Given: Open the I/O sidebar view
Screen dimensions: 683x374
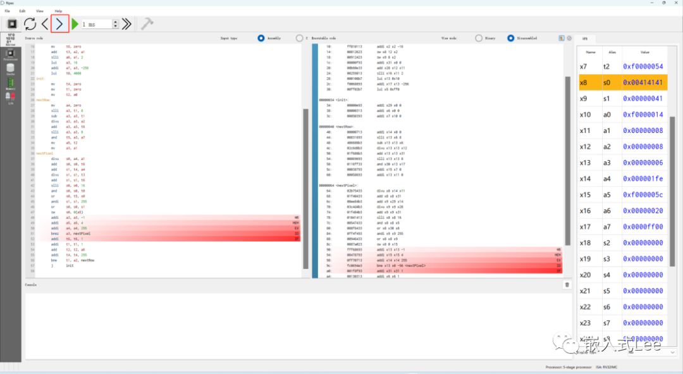Looking at the screenshot, I should click(11, 98).
